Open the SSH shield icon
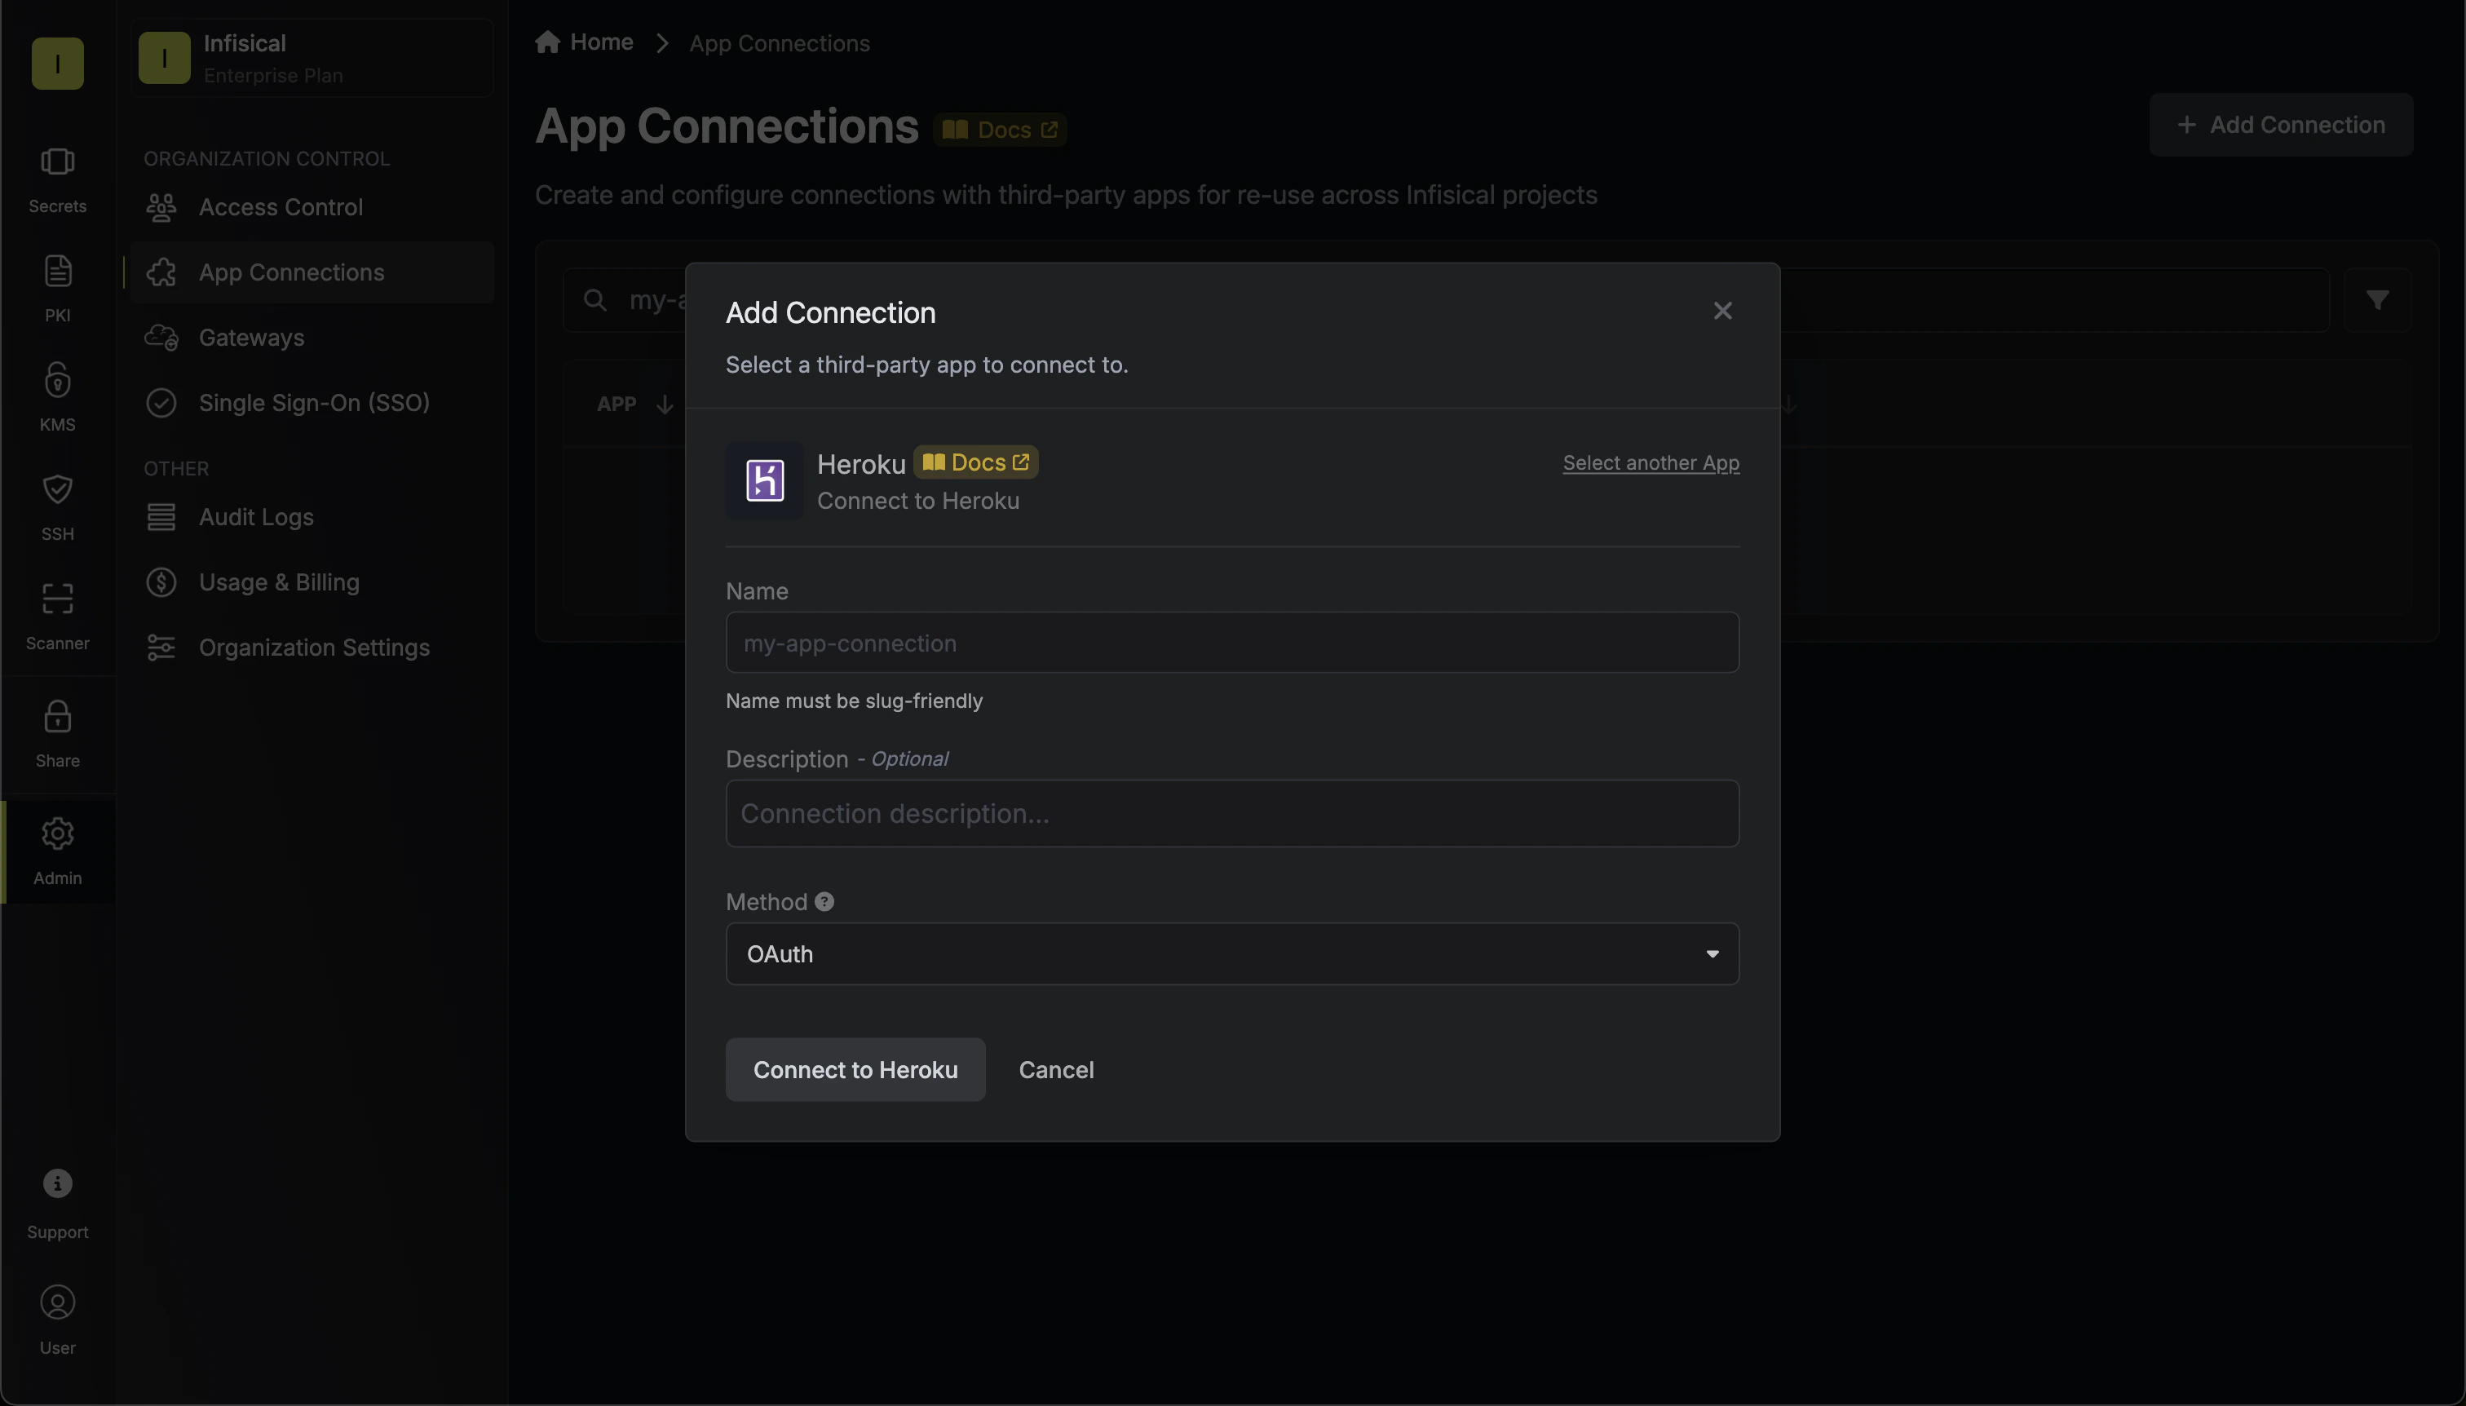This screenshot has width=2466, height=1406. (57, 489)
